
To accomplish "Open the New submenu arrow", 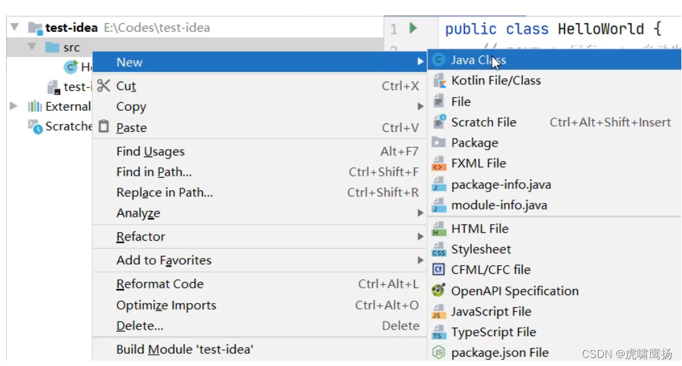I will click(x=420, y=62).
